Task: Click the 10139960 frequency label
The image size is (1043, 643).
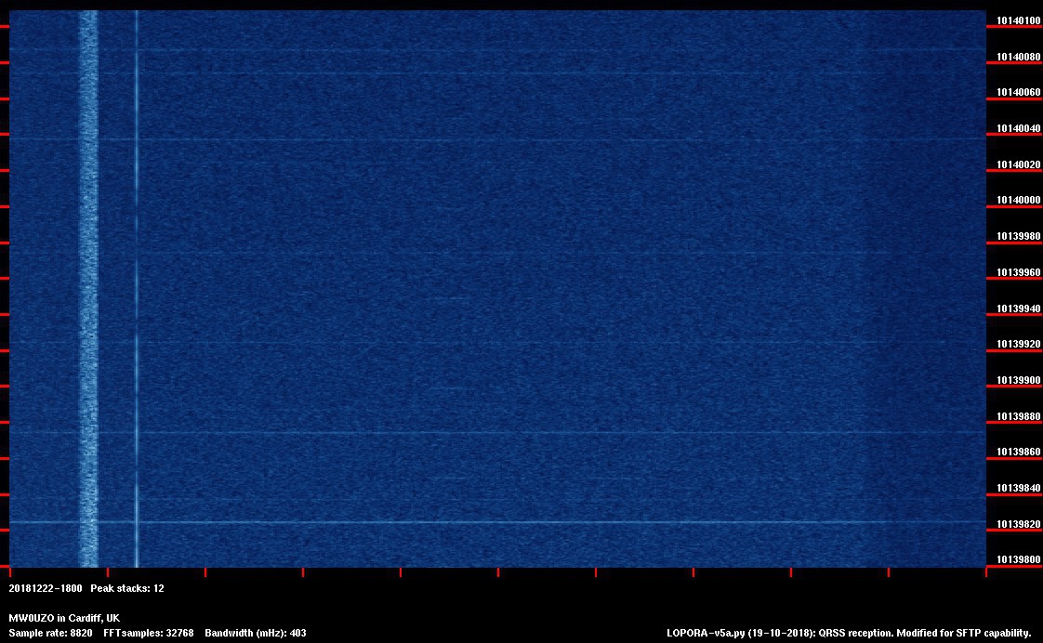Action: pyautogui.click(x=1018, y=272)
